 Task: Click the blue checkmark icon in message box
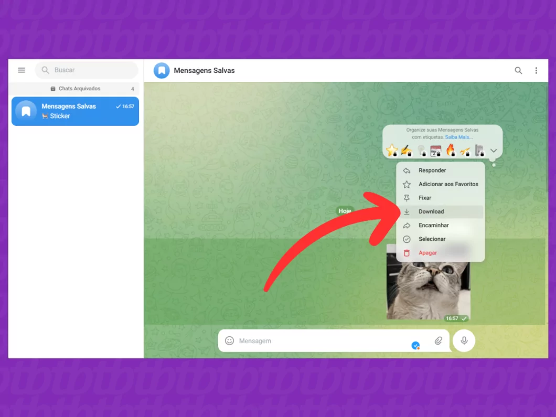pyautogui.click(x=415, y=345)
